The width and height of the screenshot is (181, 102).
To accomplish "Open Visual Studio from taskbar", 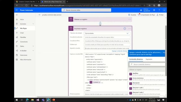I will point(38,100).
